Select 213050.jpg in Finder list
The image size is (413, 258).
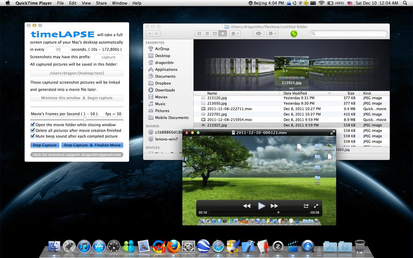click(292, 104)
